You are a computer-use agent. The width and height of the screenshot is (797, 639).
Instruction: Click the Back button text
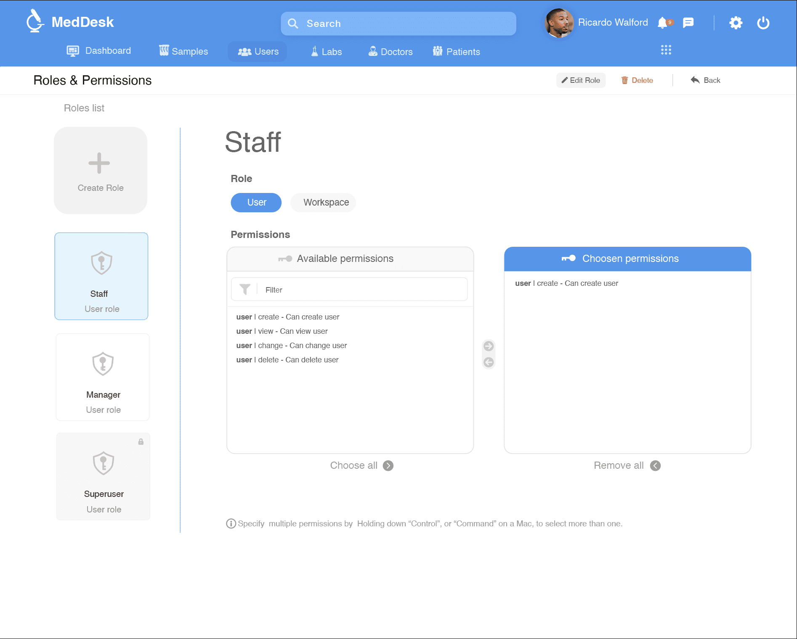point(712,80)
